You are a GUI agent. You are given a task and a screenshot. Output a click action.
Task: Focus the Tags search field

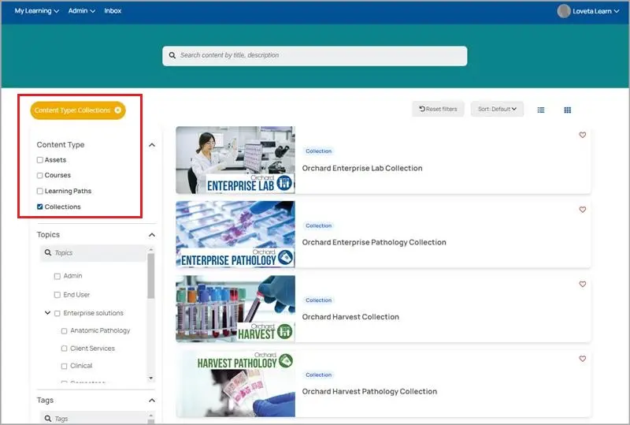(93, 417)
